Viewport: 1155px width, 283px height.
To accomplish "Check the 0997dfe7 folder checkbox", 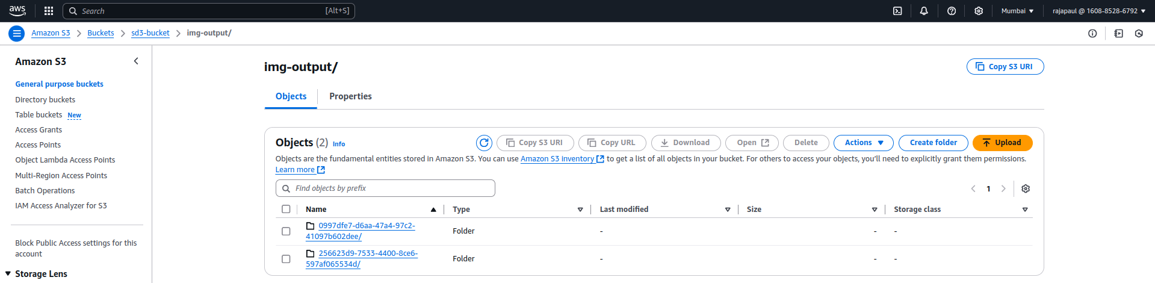I will [x=286, y=231].
